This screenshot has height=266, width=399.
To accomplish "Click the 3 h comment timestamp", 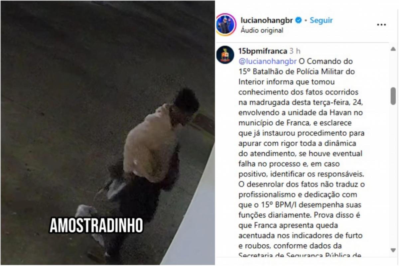I will [295, 51].
